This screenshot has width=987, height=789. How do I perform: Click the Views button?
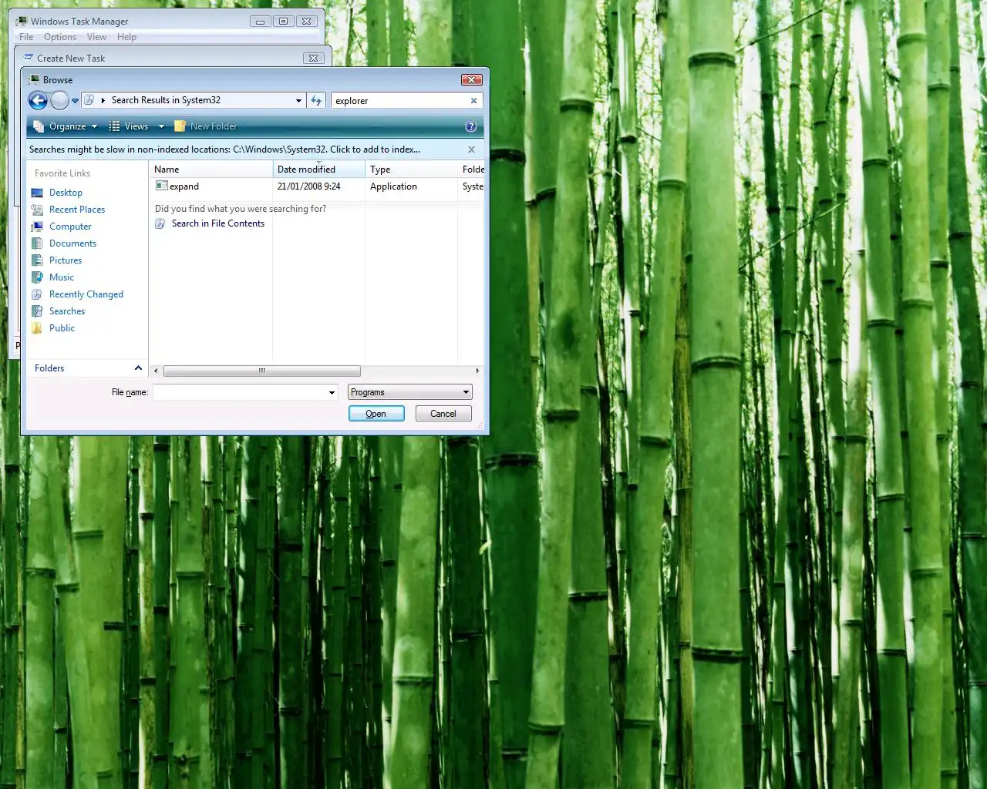(129, 126)
